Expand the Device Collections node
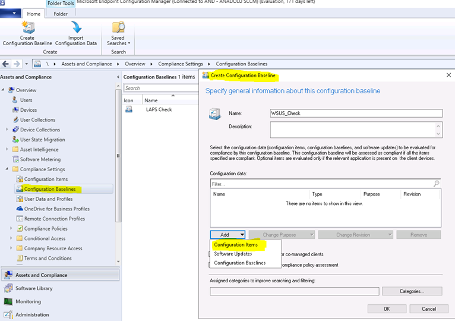 (x=7, y=129)
